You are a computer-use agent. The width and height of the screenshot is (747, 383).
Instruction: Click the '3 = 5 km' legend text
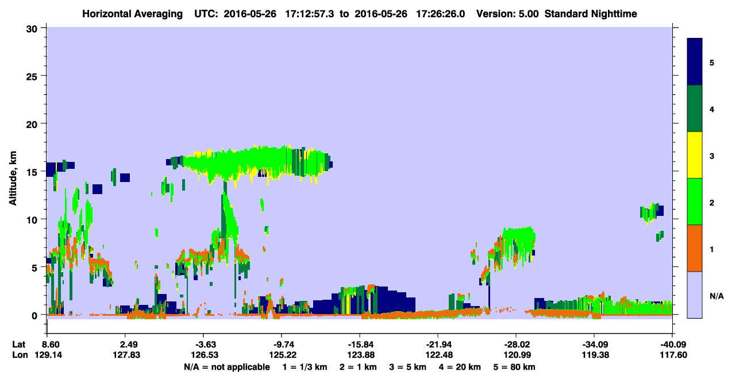pos(407,367)
